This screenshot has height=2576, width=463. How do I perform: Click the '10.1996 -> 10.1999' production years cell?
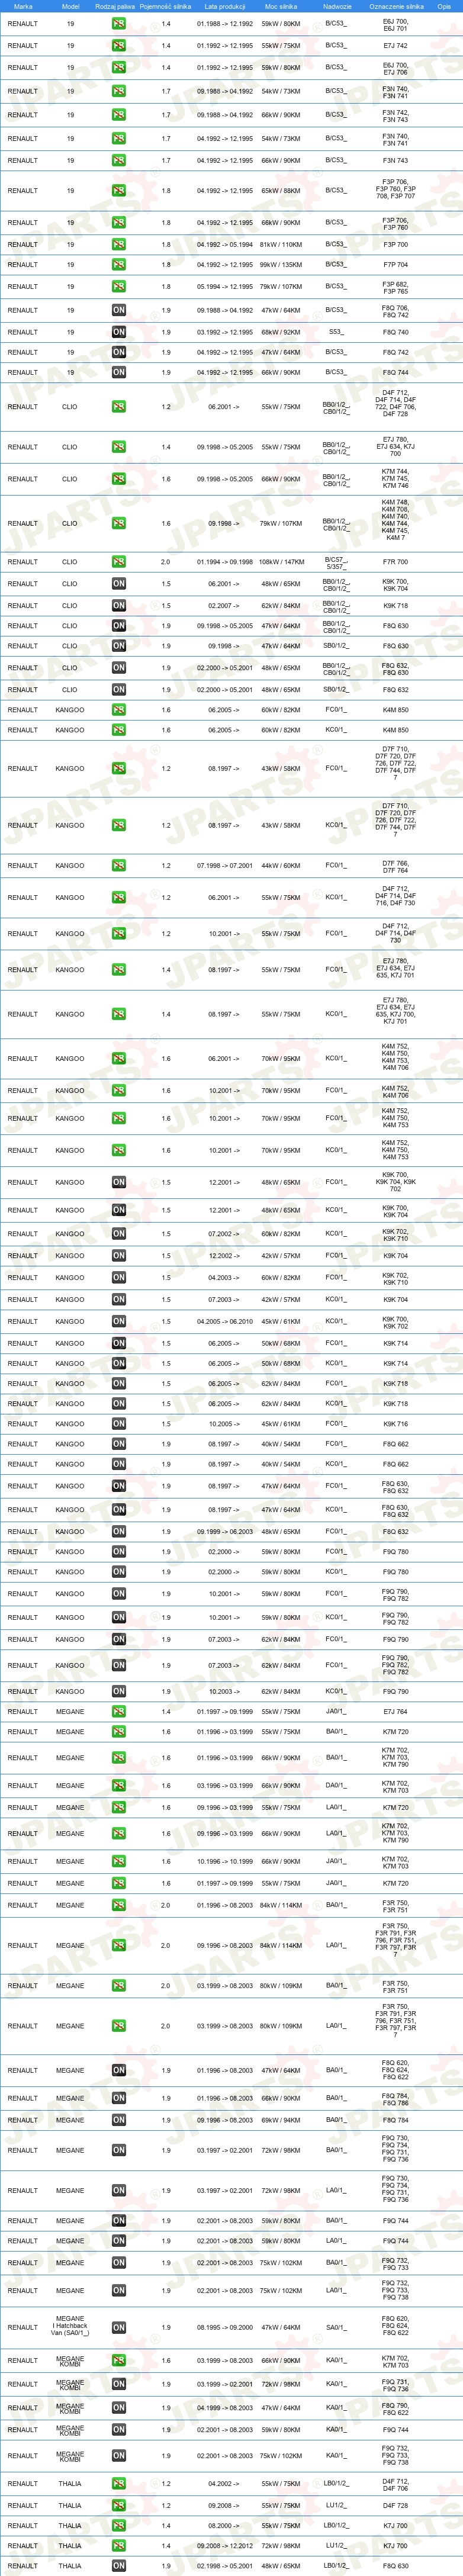(225, 1861)
